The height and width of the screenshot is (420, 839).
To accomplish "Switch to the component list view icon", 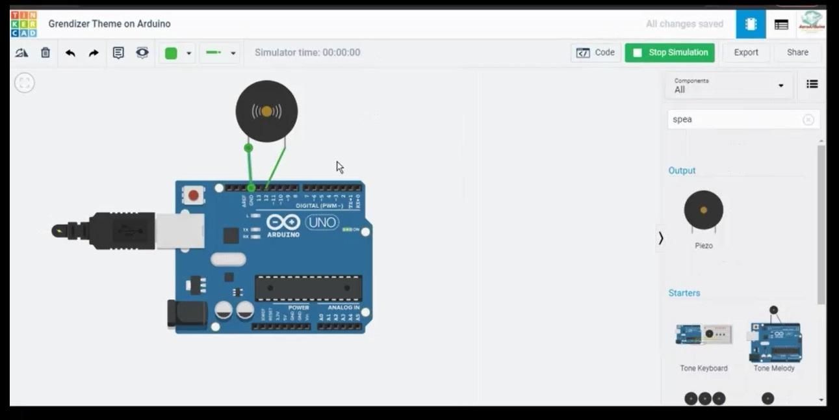I will point(812,84).
